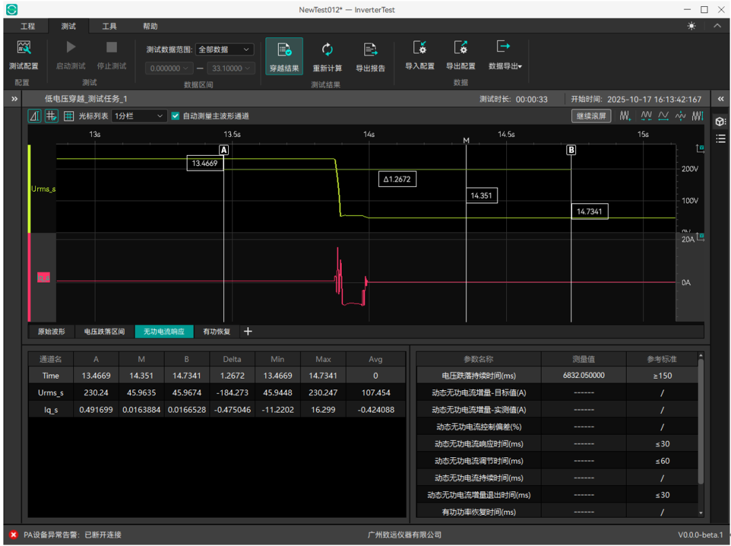Open 测试数据范围 dropdown showing 全部数据

(224, 49)
